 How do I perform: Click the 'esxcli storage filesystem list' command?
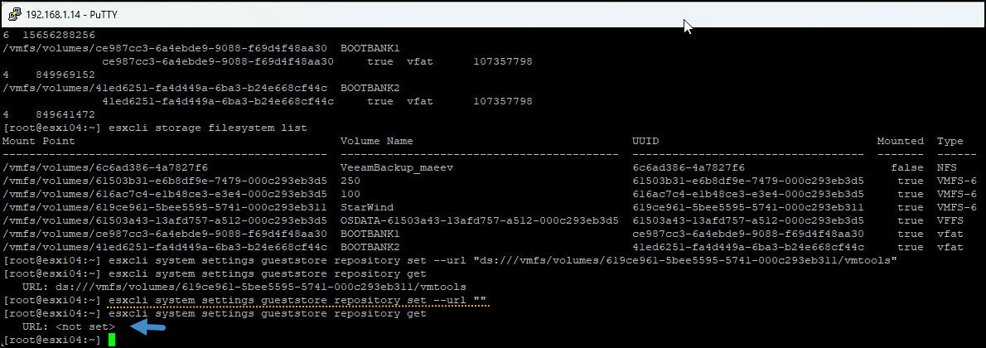[x=207, y=128]
